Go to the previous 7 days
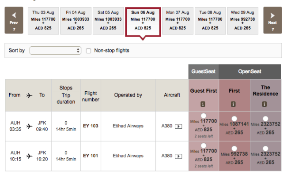 point(14,20)
